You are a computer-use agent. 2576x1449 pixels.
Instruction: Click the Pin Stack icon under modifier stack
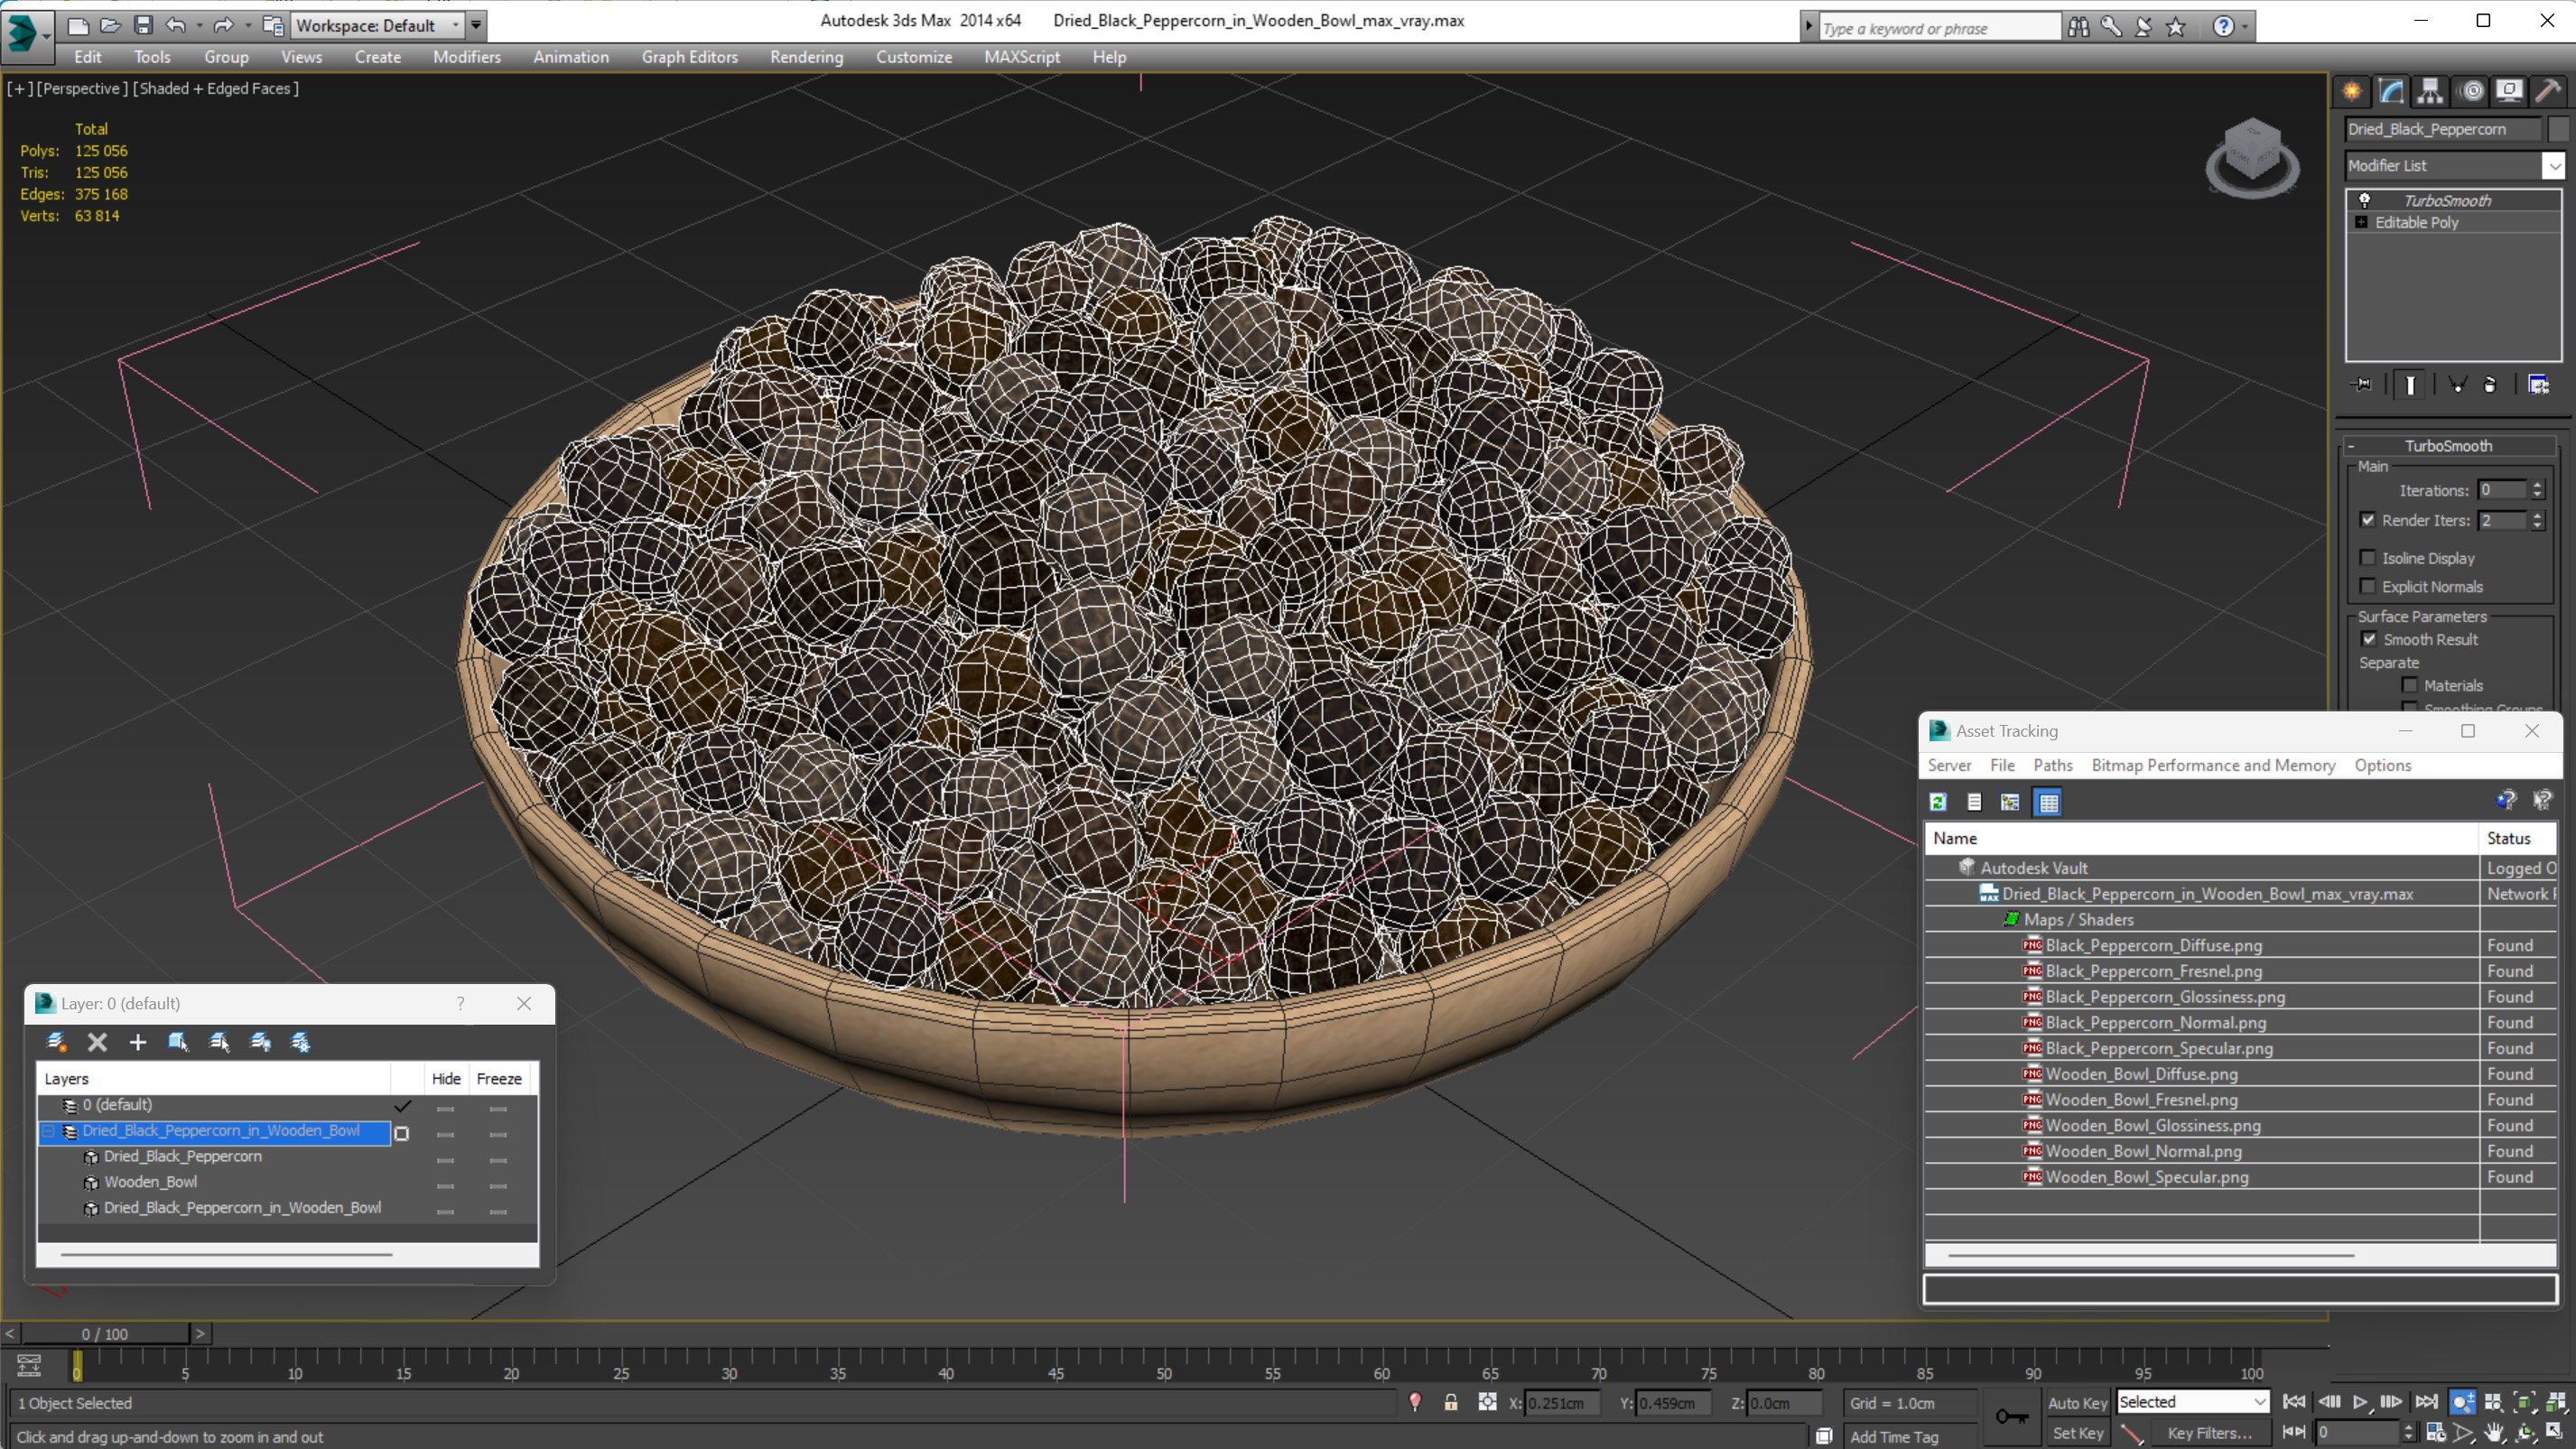point(2362,385)
